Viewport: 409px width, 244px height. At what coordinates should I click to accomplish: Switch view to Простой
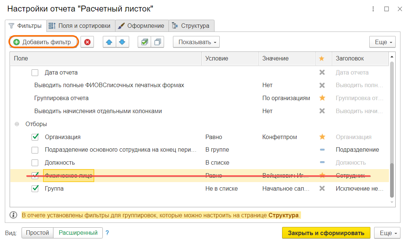(x=37, y=233)
